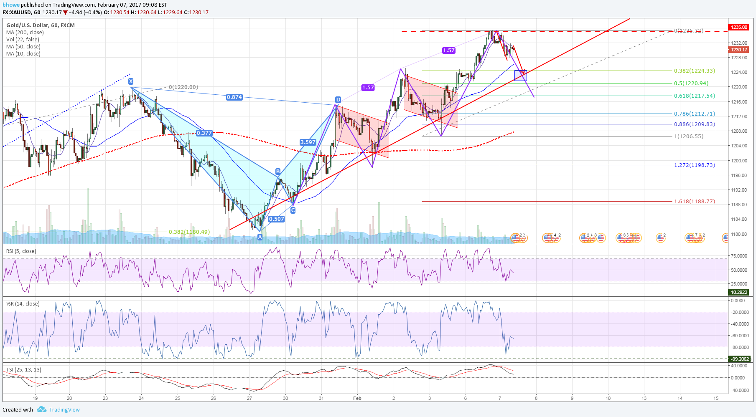Select the MA (50, close) legend entry
Screen dimensions: 756x417
pos(23,46)
